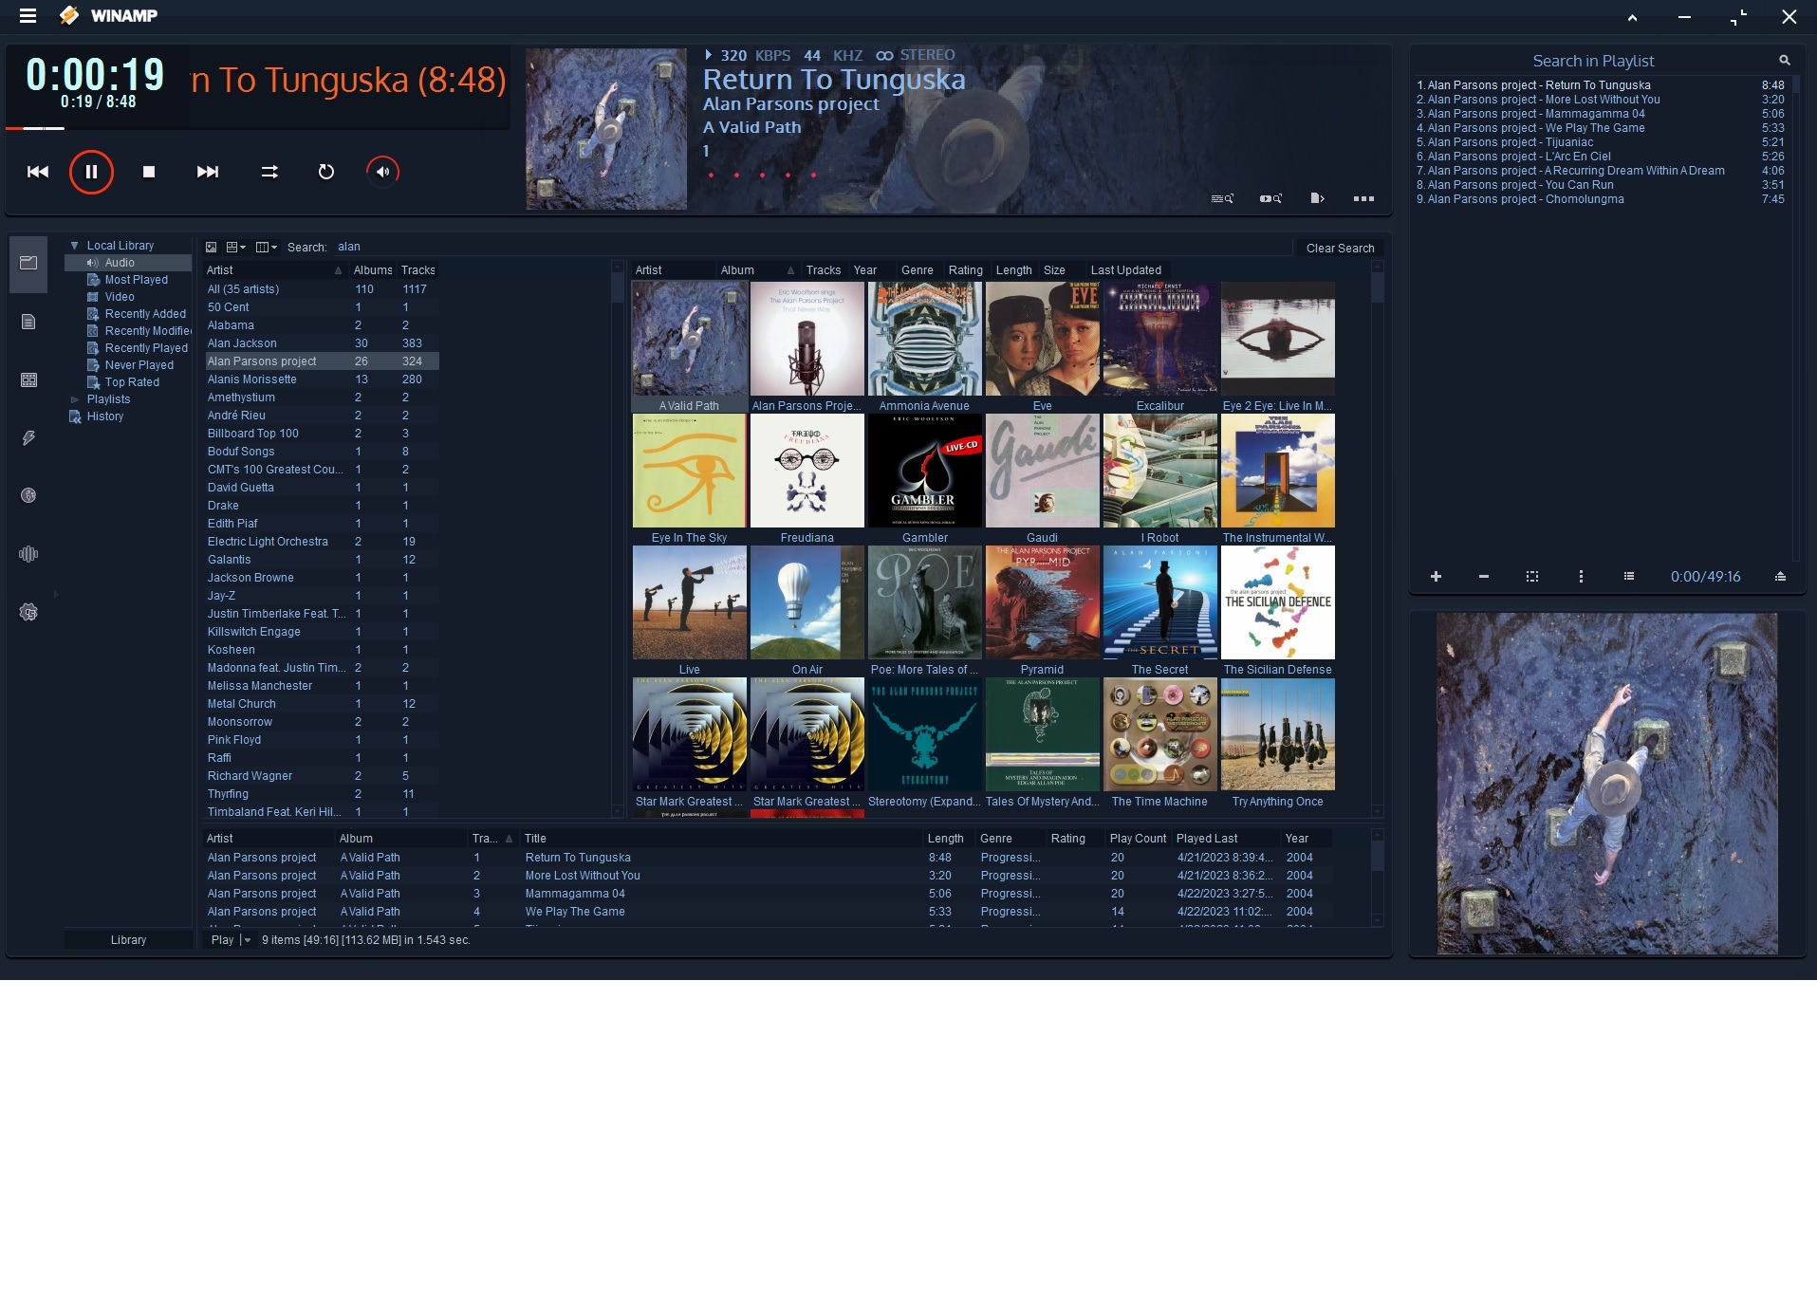1817x1295 pixels.
Task: Click the large elapsed time display 0:00:19
Action: pyautogui.click(x=95, y=74)
